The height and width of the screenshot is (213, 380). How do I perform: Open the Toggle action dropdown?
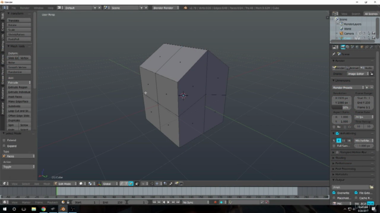coord(18,167)
